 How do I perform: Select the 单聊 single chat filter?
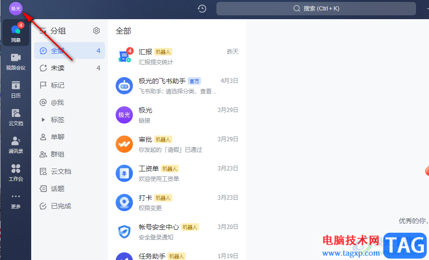70,137
